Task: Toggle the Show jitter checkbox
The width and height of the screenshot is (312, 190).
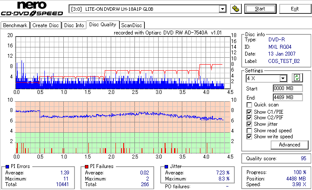Action: pos(249,124)
